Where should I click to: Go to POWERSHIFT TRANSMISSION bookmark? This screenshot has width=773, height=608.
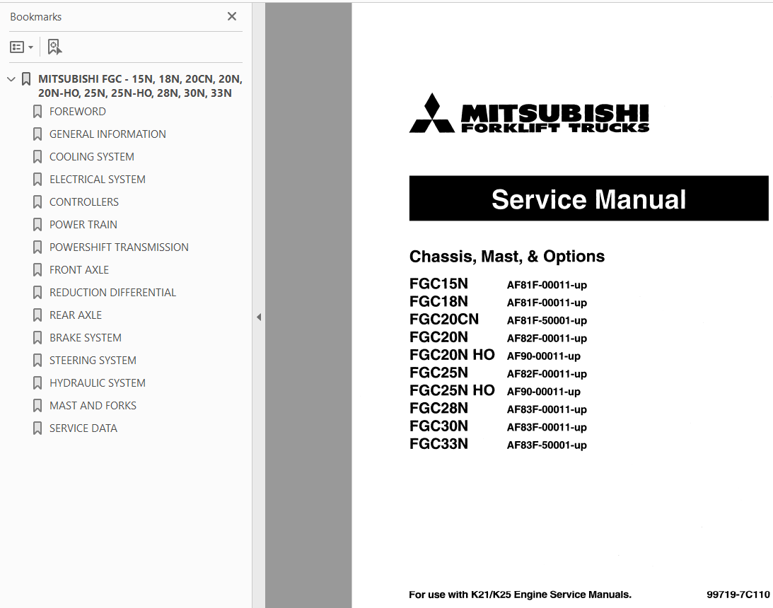click(119, 247)
